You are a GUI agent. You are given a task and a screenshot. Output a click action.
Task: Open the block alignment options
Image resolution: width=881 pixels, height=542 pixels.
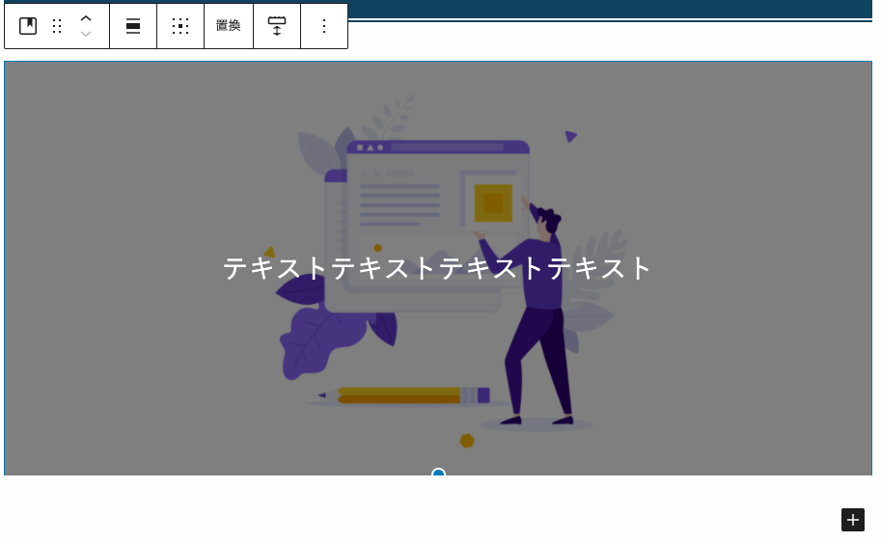133,26
